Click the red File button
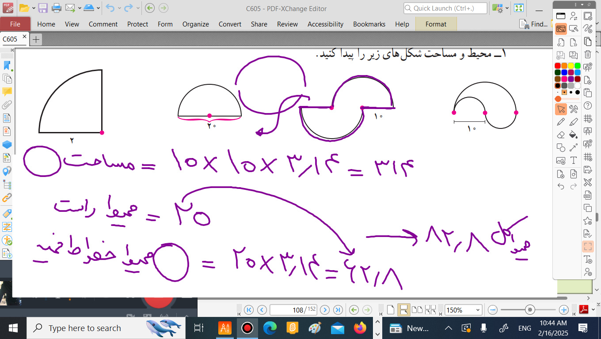Viewport: 601px width, 339px height. 15,24
